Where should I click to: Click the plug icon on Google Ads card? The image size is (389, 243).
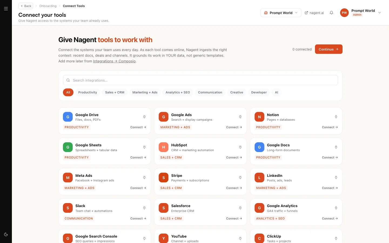pyautogui.click(x=240, y=117)
